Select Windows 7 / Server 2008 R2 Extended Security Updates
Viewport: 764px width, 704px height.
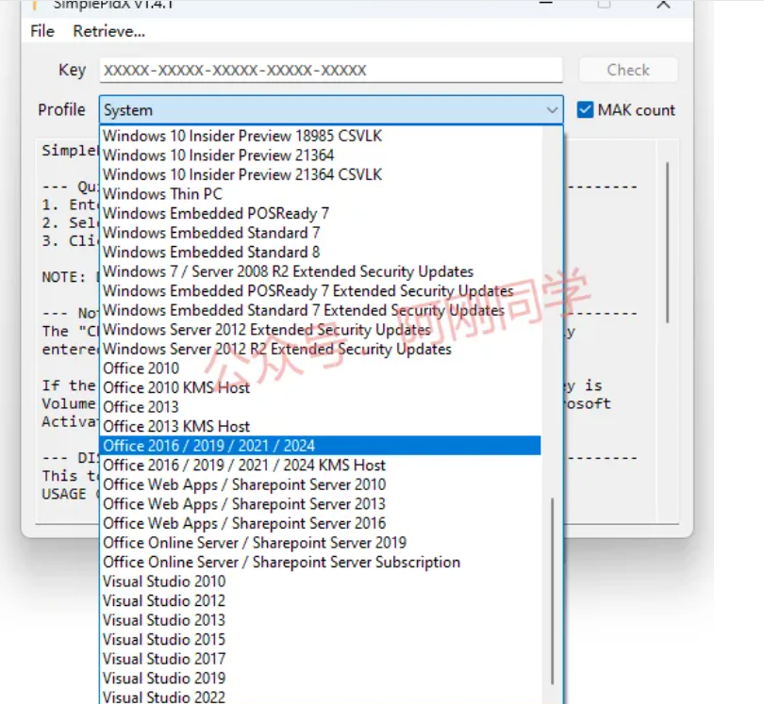321,271
